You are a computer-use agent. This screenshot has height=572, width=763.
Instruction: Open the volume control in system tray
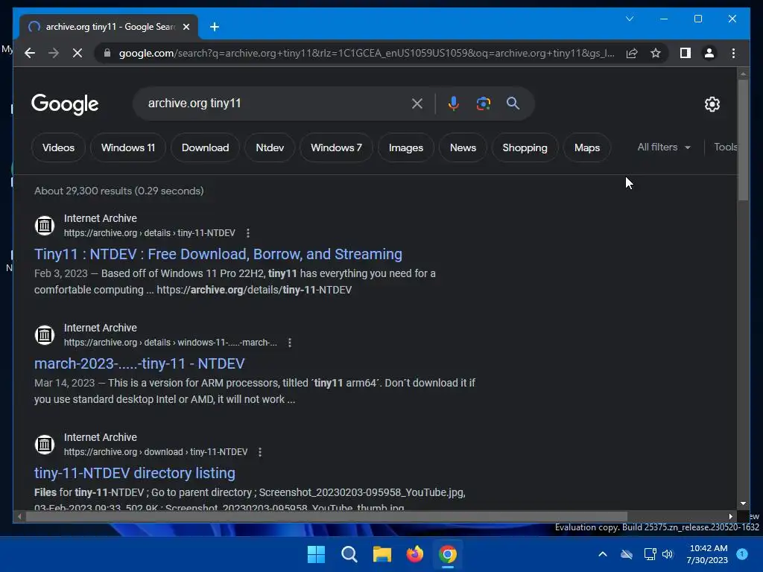click(668, 554)
